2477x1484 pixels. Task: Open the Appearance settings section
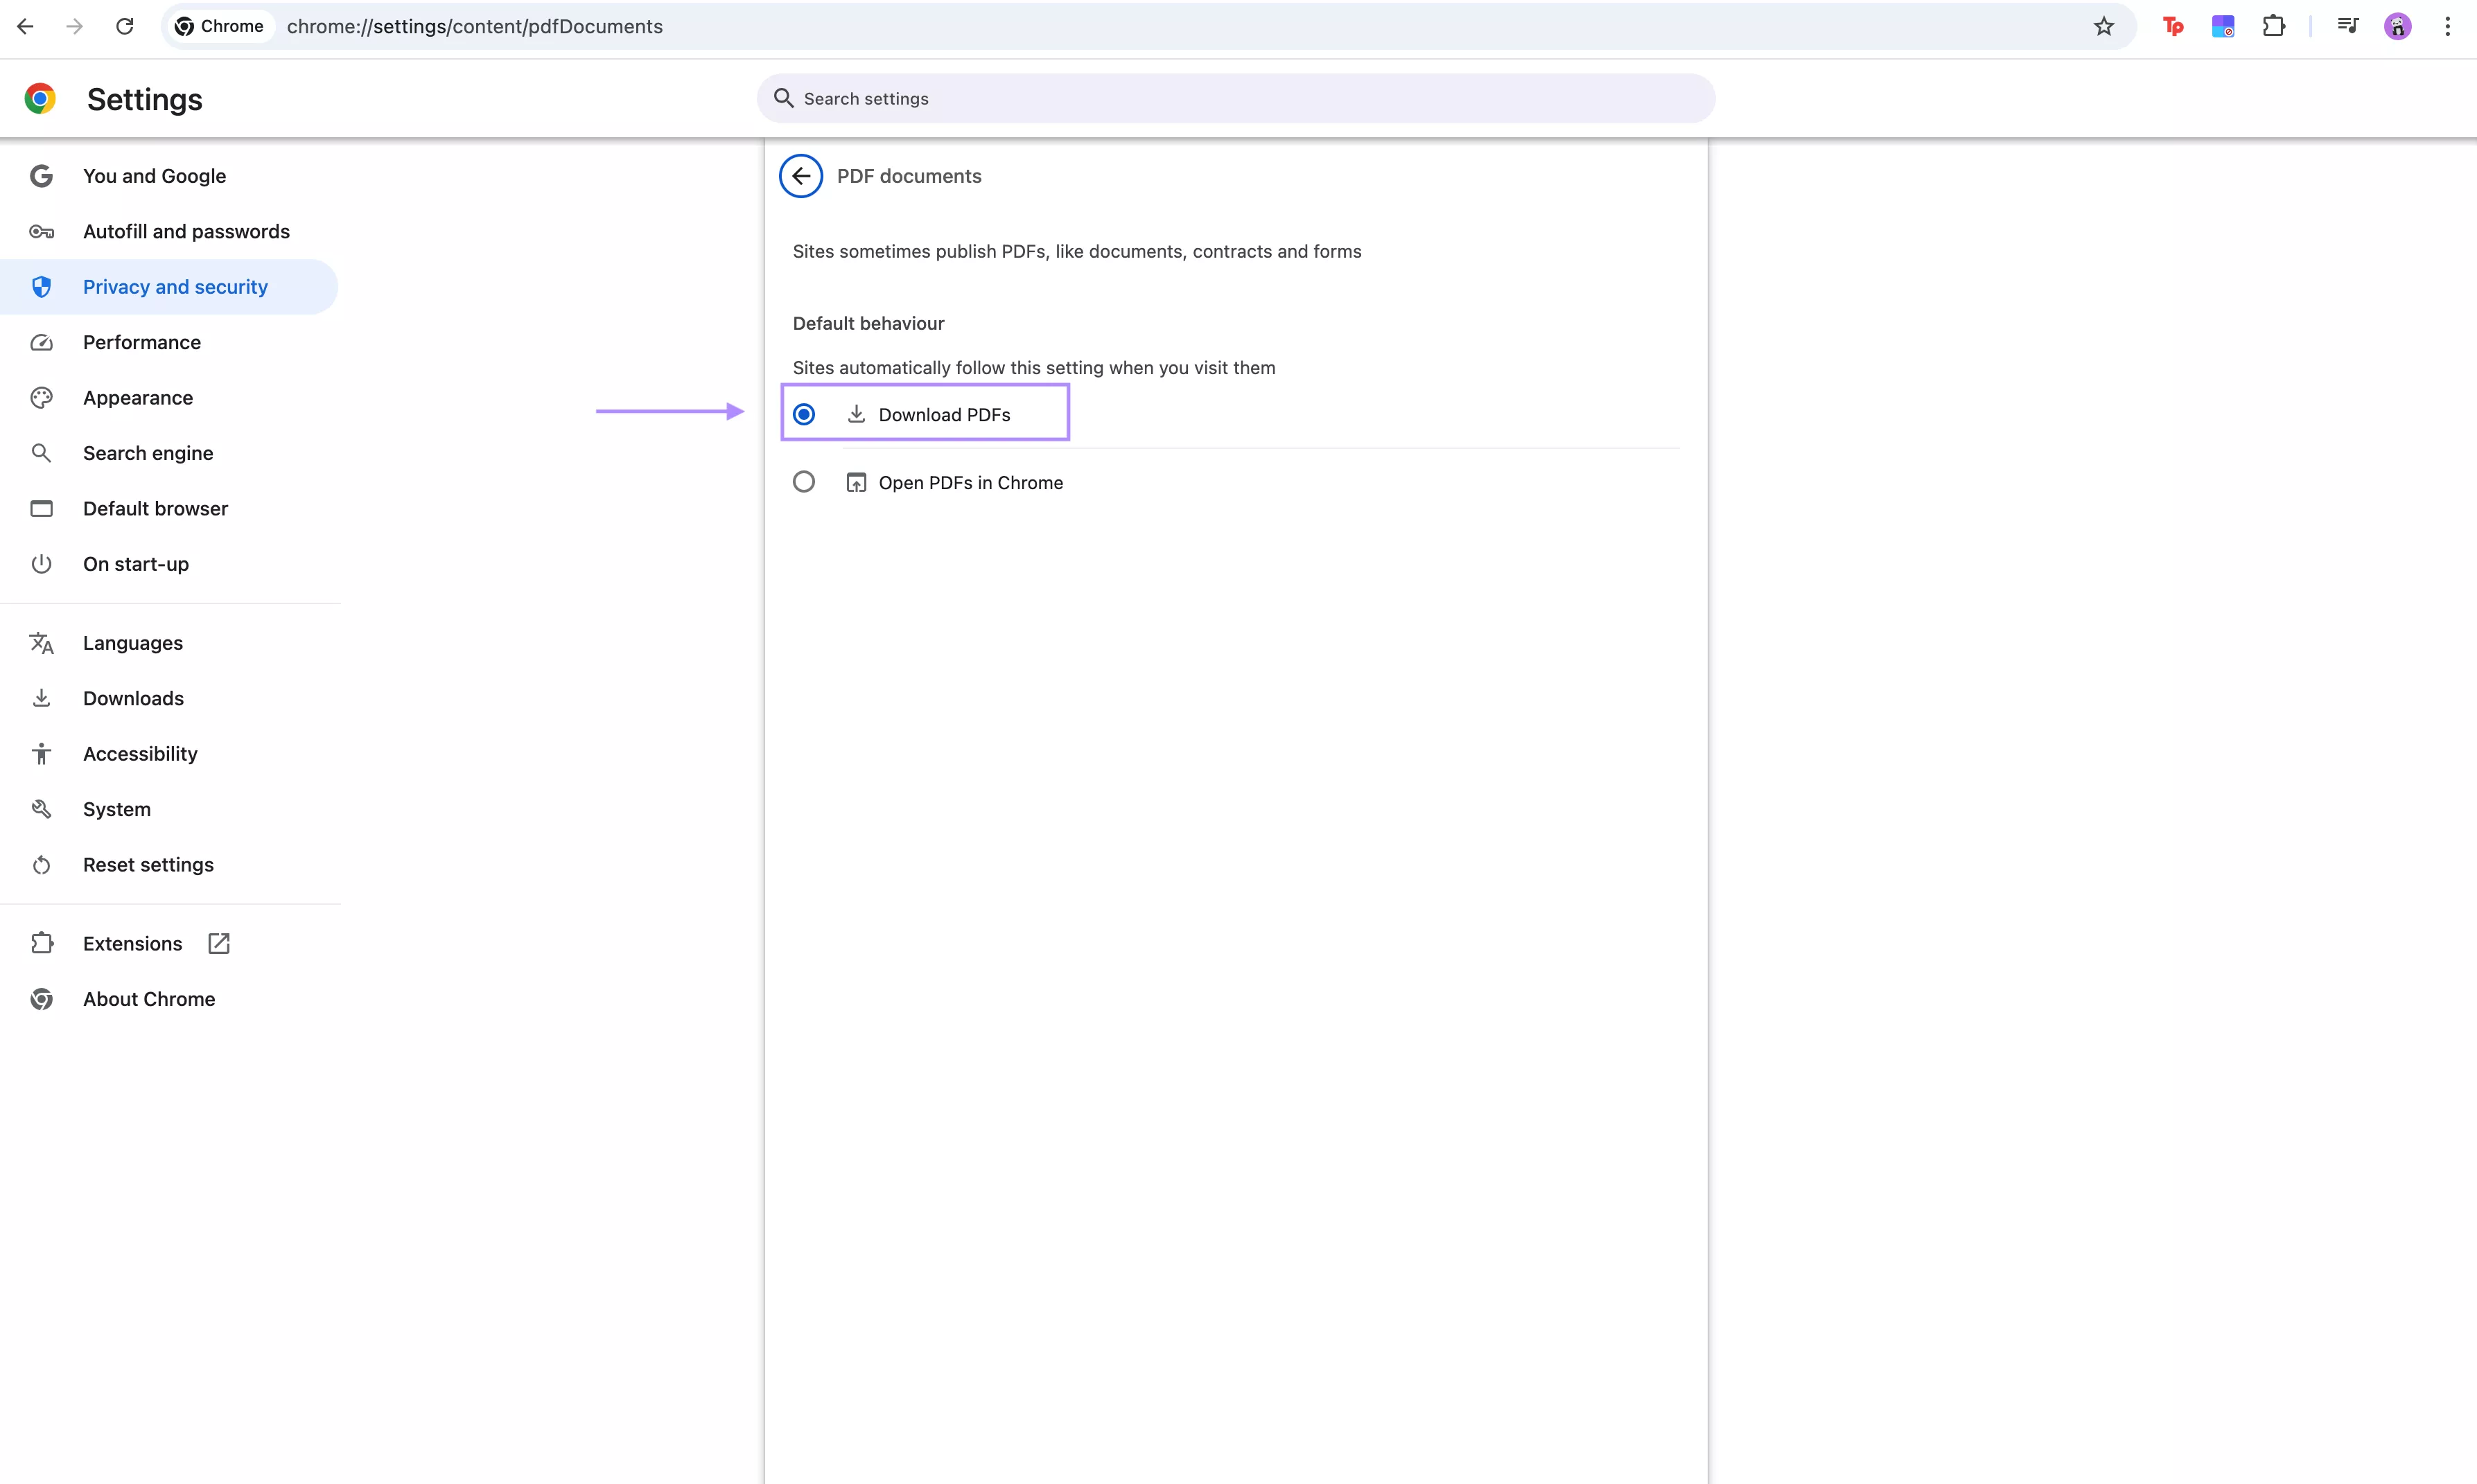tap(137, 397)
